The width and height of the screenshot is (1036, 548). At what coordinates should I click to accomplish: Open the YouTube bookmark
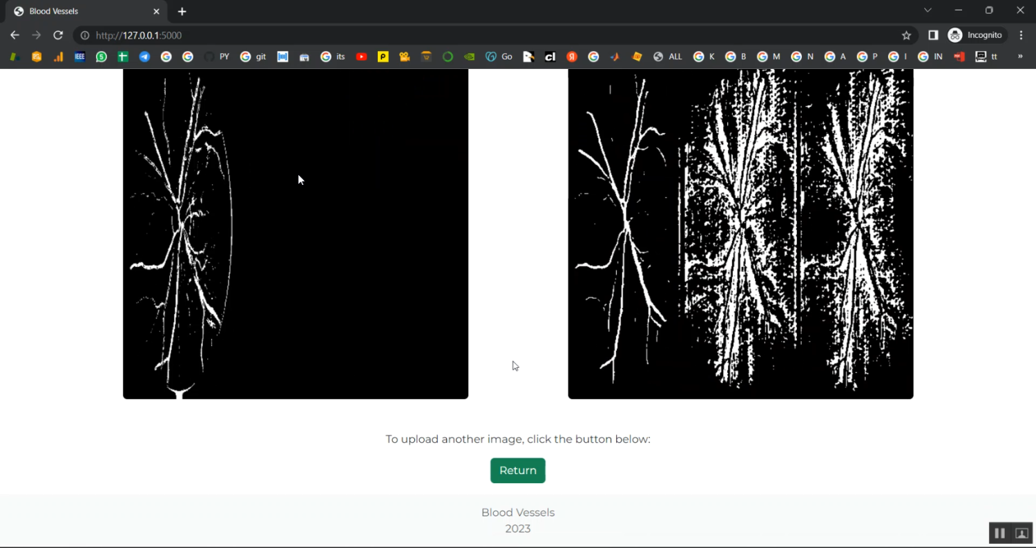pyautogui.click(x=361, y=57)
